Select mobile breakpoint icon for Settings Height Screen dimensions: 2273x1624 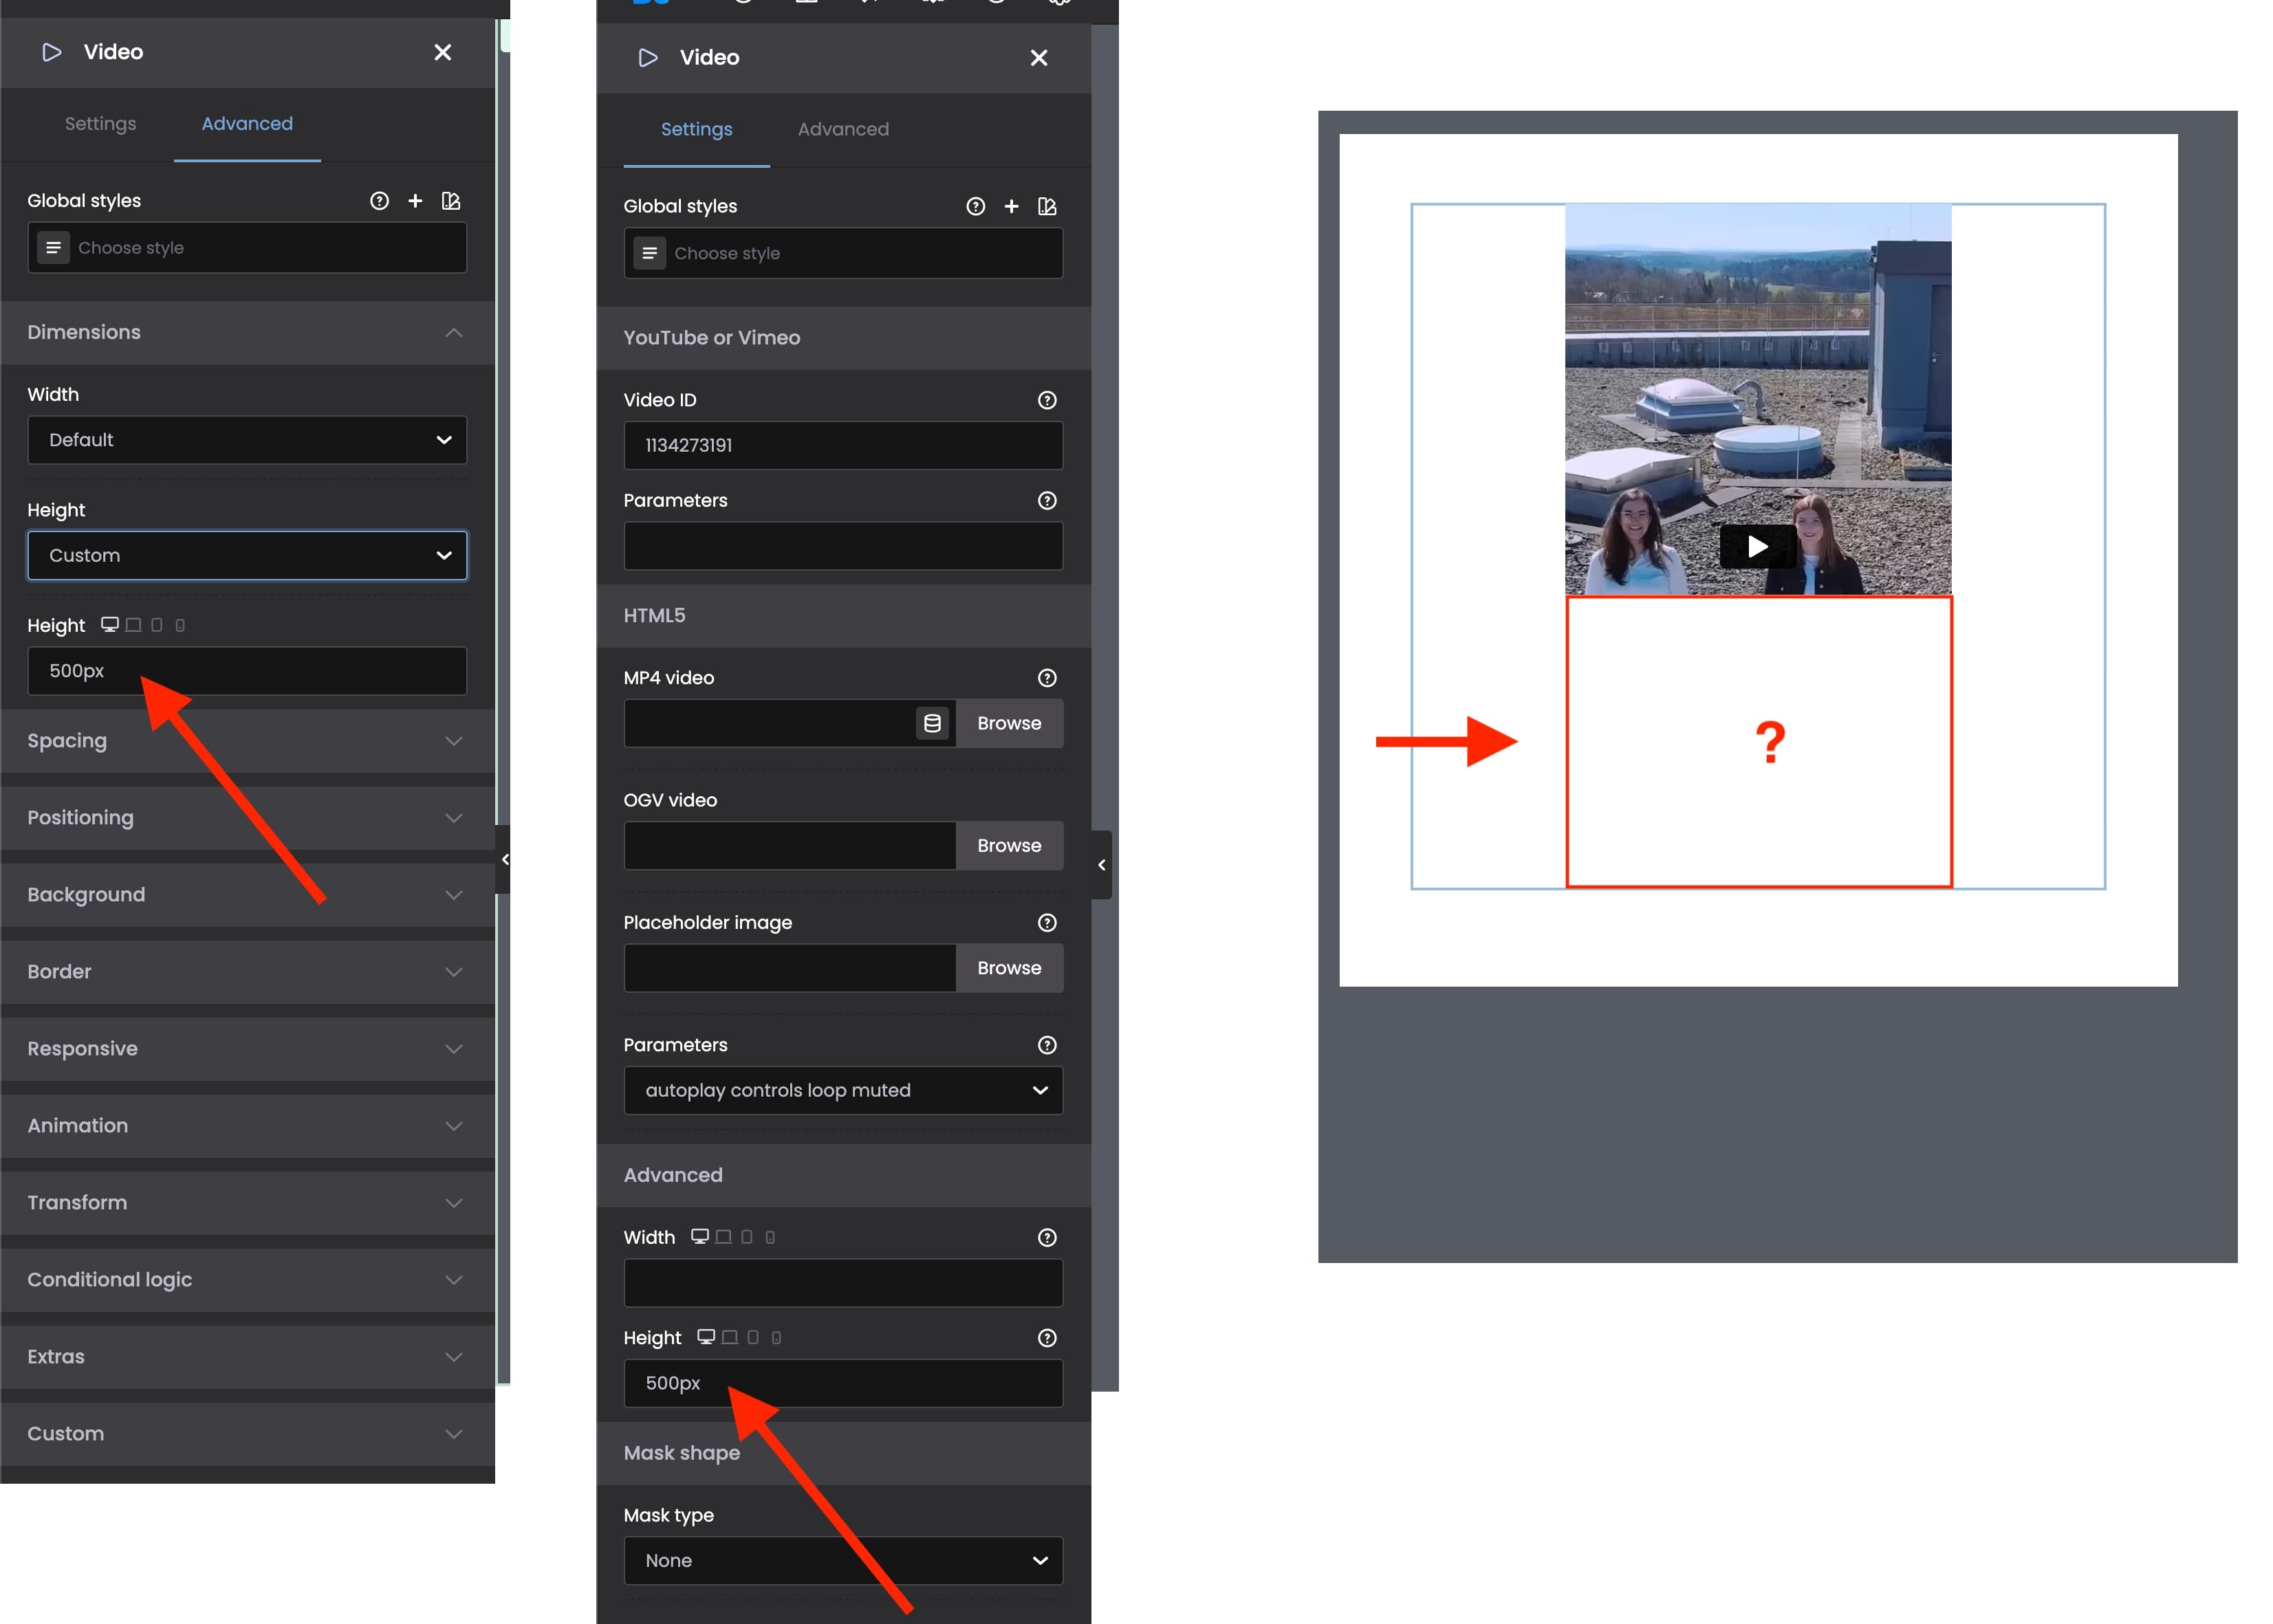click(x=776, y=1338)
